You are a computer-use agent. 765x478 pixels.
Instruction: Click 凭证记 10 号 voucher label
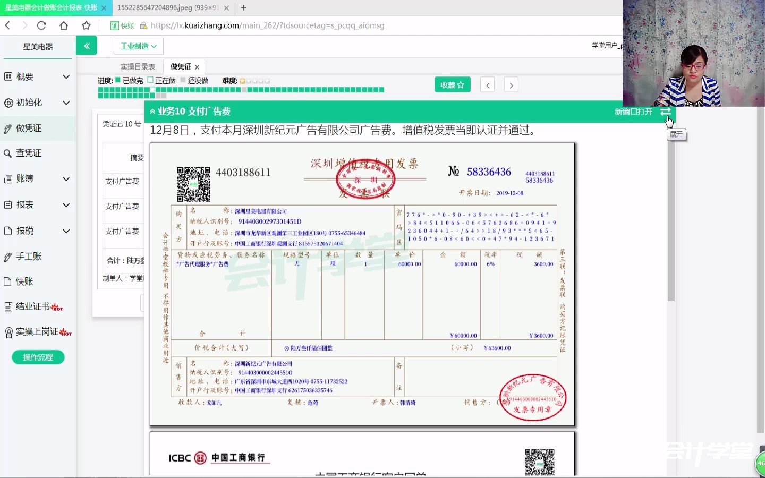point(122,124)
